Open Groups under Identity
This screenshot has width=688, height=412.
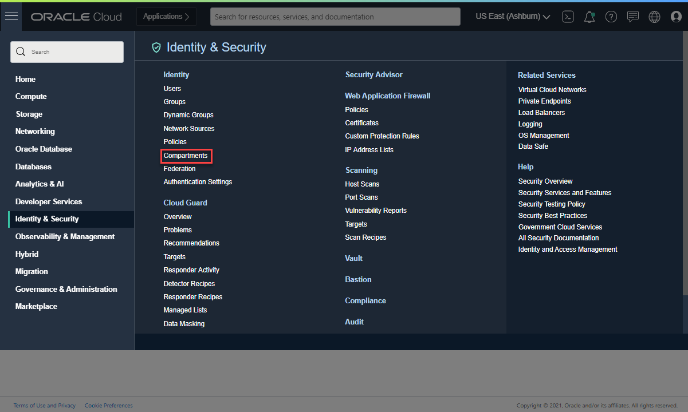pyautogui.click(x=175, y=102)
